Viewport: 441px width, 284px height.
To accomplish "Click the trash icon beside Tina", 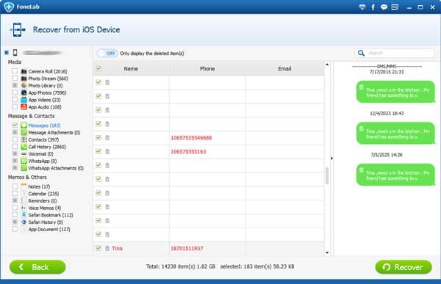I will tap(107, 248).
